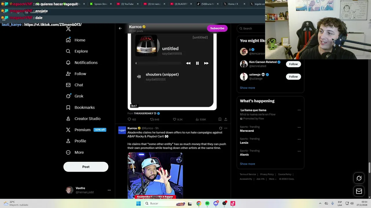Open the Home item in the X sidebar
Image resolution: width=371 pixels, height=208 pixels.
(76, 40)
